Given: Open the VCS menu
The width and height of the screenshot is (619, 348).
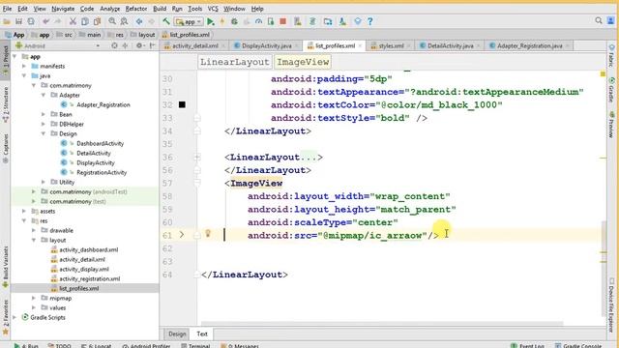Looking at the screenshot, I should (213, 9).
